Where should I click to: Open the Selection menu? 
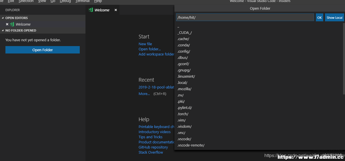(x=26, y=1)
